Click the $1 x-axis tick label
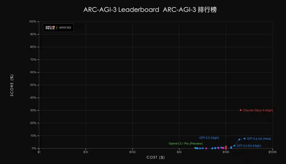The image size is (286, 164). pyautogui.click(x=39, y=152)
